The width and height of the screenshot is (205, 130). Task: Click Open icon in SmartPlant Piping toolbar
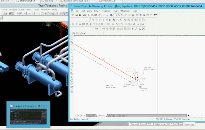coord(6,13)
